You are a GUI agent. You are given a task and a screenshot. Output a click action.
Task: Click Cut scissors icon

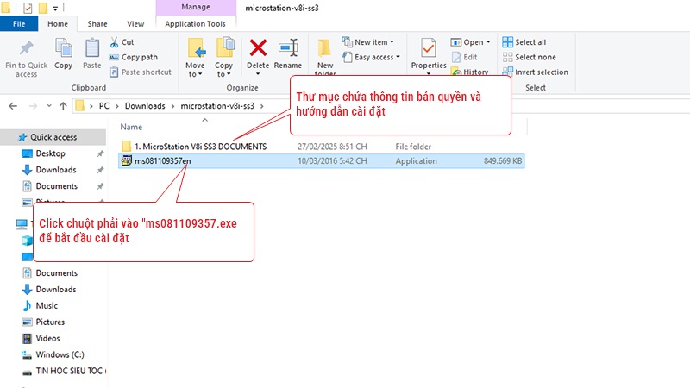pos(115,42)
